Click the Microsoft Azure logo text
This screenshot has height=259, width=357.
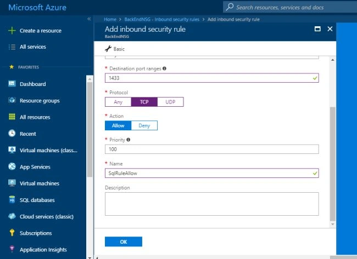[x=37, y=7]
